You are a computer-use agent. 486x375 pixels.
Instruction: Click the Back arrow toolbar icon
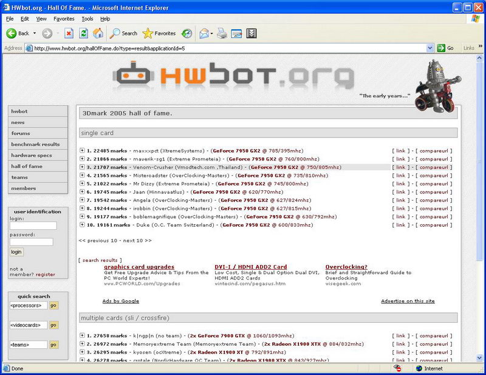click(12, 33)
